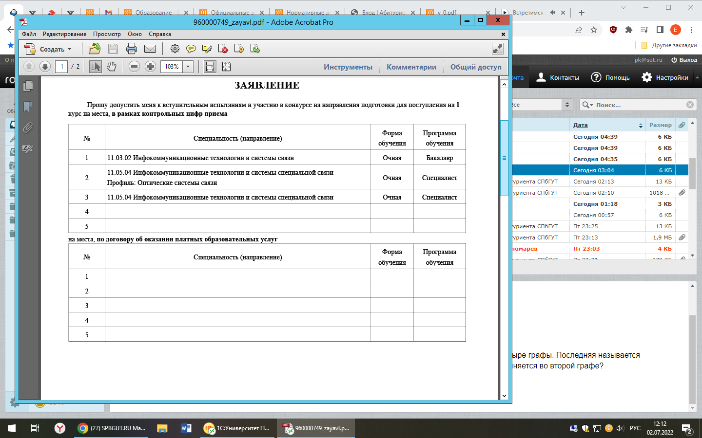Go to next page arrow
The image size is (702, 438).
coord(45,67)
